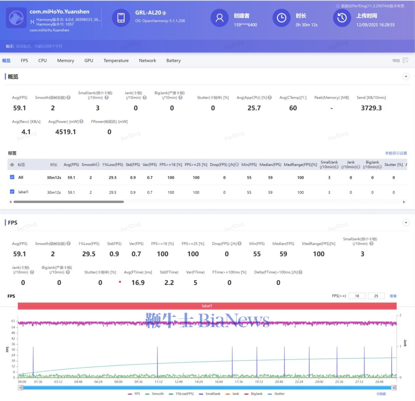The image size is (415, 401).
Task: Click the creator user icon
Action: (x=219, y=18)
